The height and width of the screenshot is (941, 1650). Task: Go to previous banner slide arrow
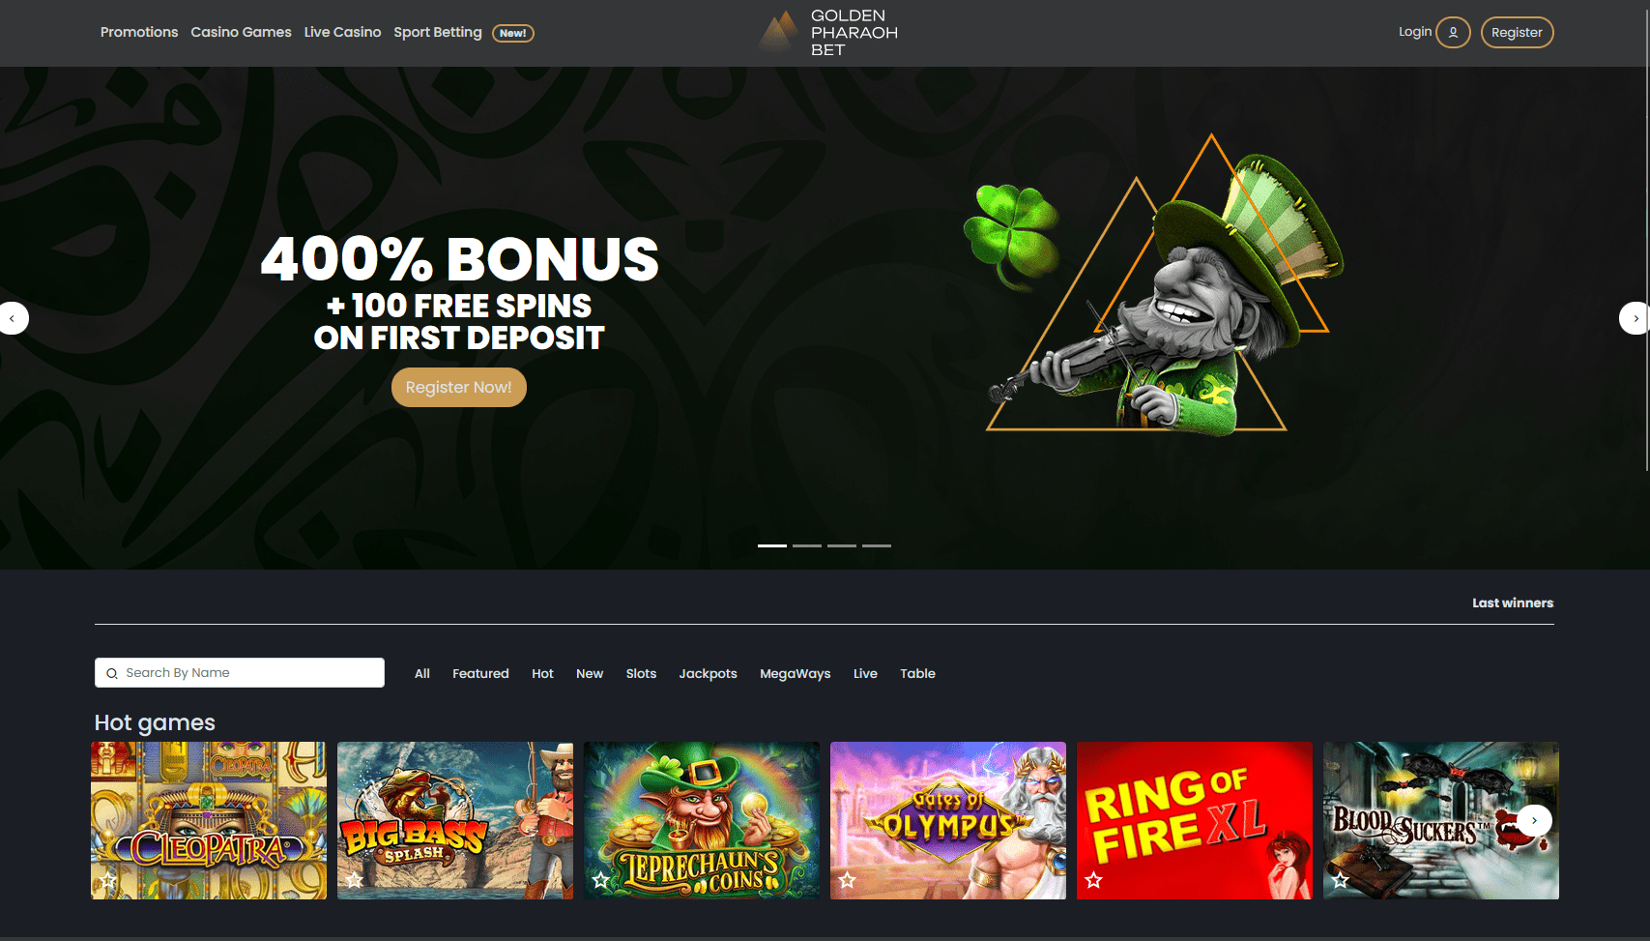pyautogui.click(x=13, y=318)
